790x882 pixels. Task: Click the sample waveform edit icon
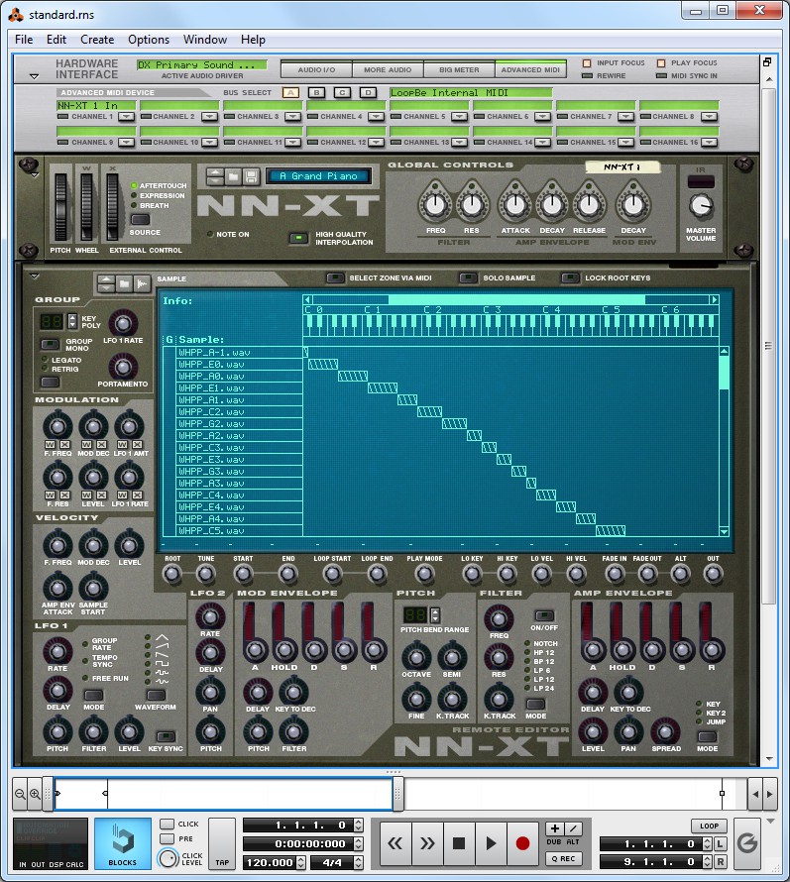click(x=143, y=283)
